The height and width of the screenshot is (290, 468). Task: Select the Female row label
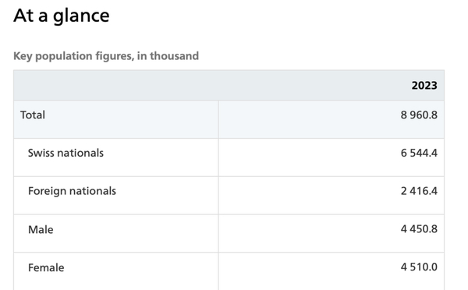pyautogui.click(x=46, y=268)
